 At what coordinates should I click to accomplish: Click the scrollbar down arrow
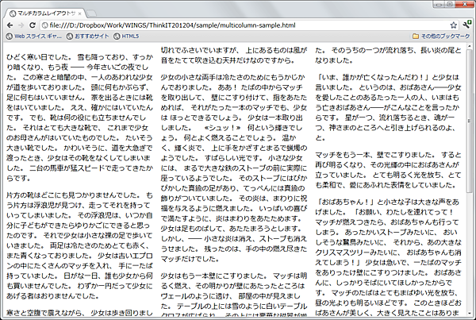tap(470, 314)
